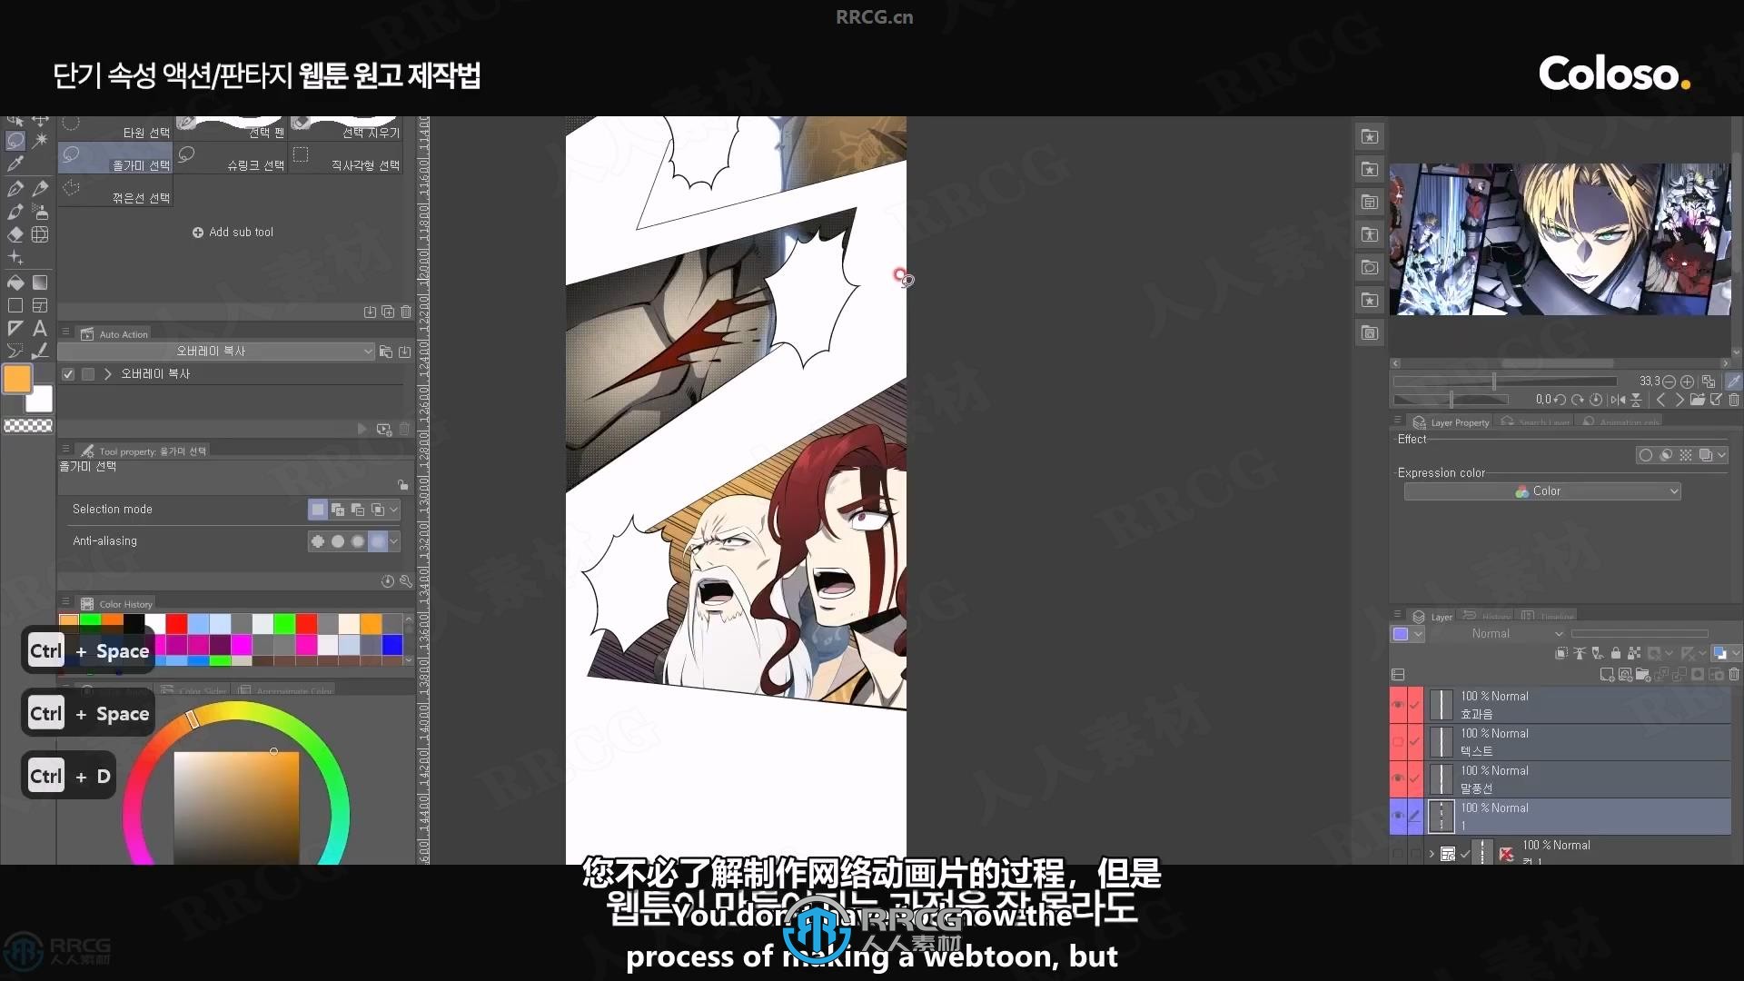This screenshot has width=1744, height=981.
Task: Click zoom in icon in Navigator
Action: tap(1687, 381)
